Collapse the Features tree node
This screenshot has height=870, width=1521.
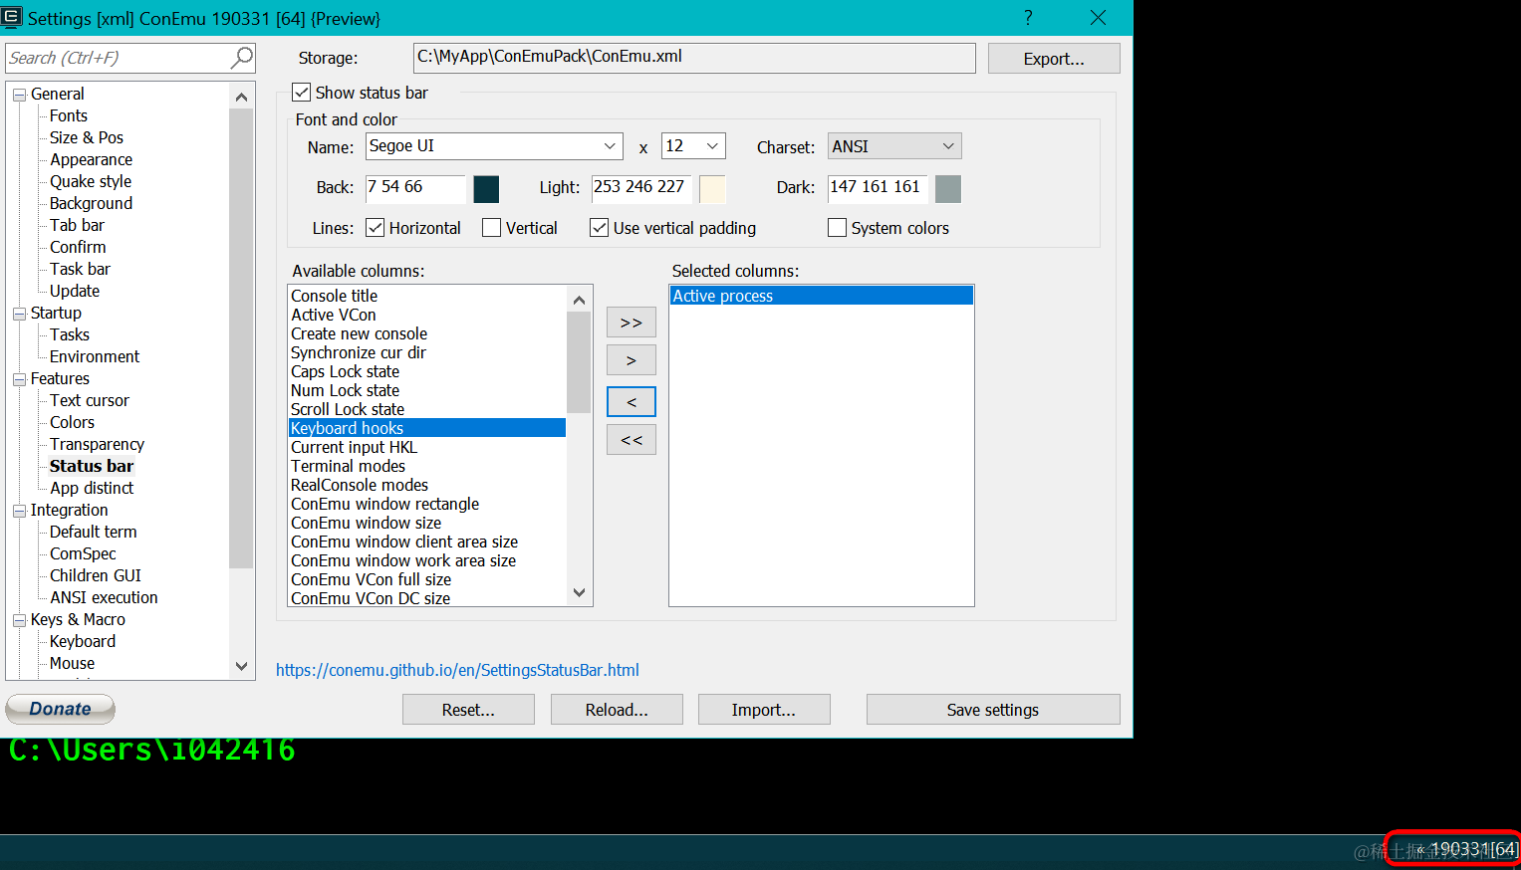(19, 379)
